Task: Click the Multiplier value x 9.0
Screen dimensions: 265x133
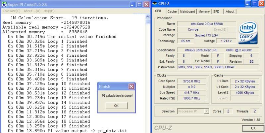Action: pos(191,87)
